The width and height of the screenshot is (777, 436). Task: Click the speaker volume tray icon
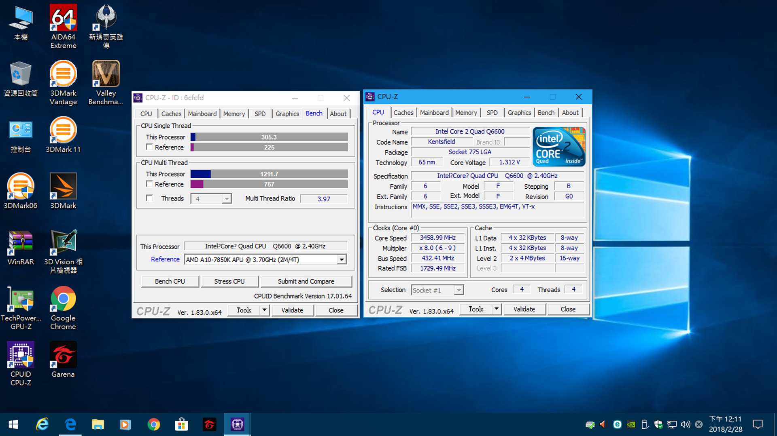coord(685,424)
